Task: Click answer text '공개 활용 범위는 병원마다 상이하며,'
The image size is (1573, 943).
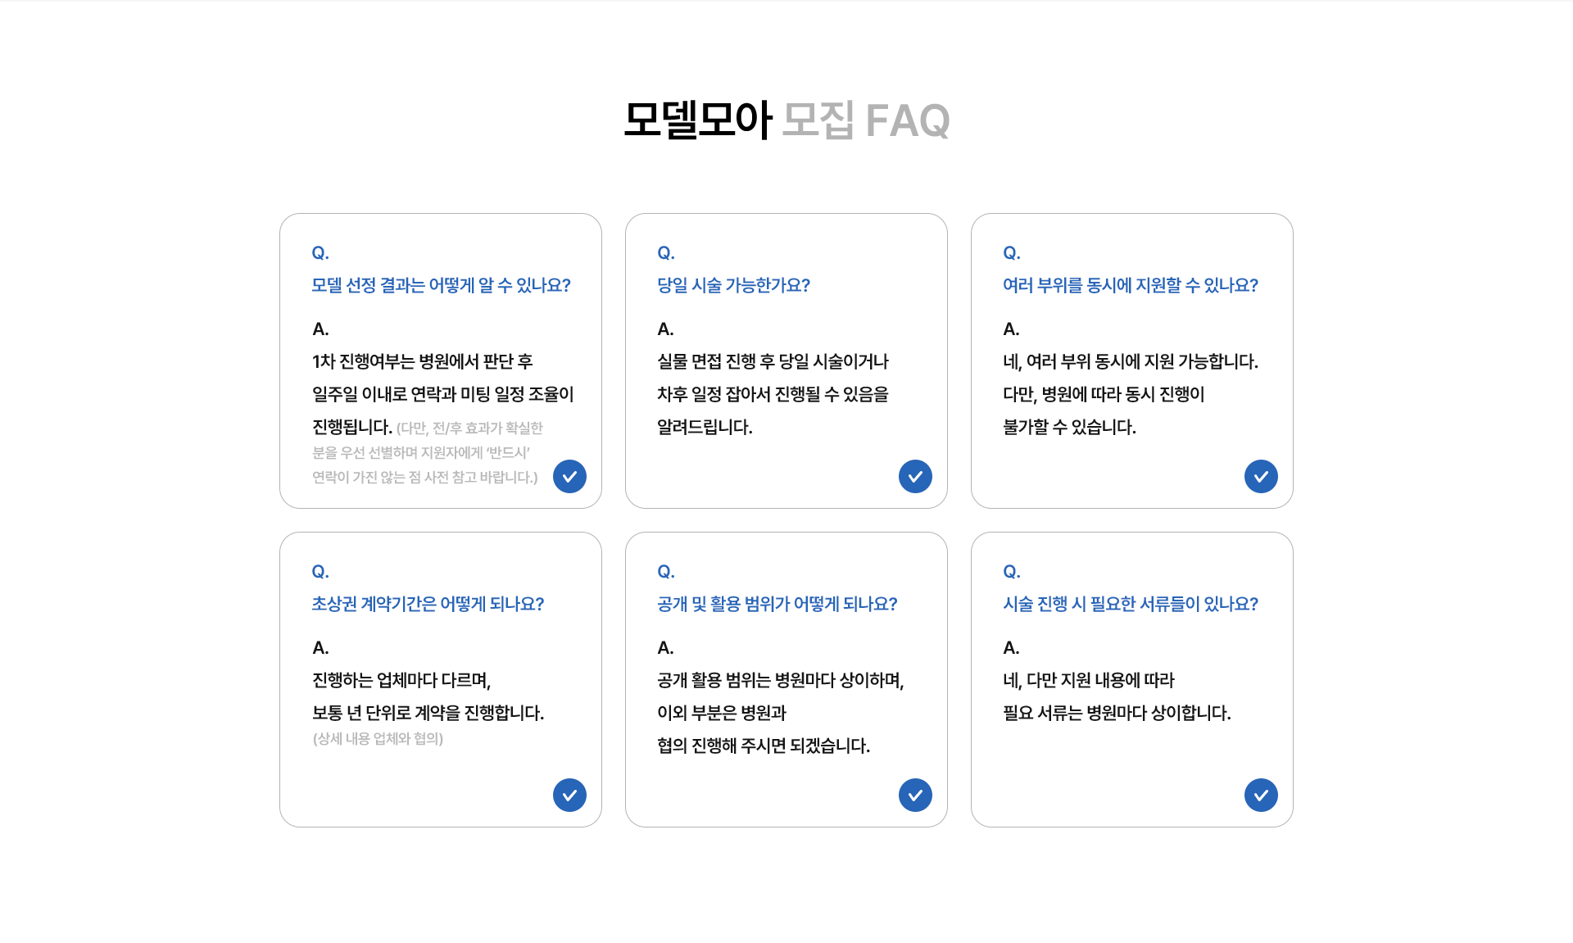Action: [x=781, y=680]
